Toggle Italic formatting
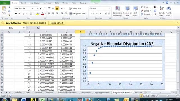 (x=20, y=13)
